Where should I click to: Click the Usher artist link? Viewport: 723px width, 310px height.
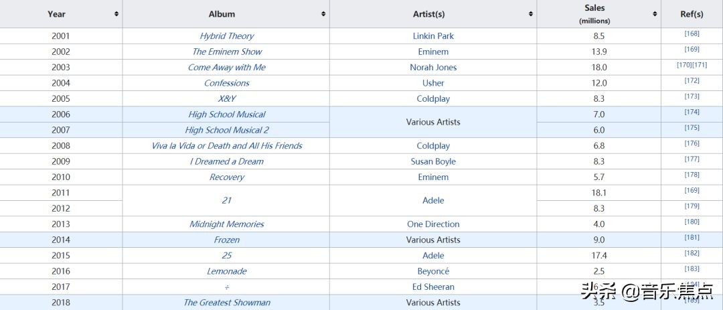[433, 83]
